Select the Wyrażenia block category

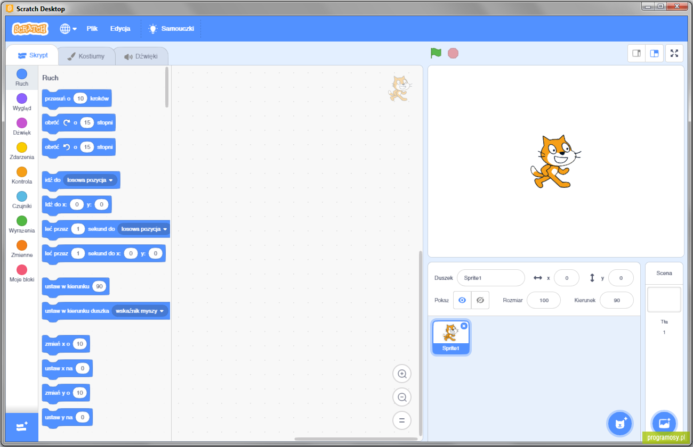tap(22, 225)
